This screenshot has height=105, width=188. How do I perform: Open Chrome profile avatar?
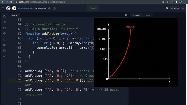click(x=181, y=2)
